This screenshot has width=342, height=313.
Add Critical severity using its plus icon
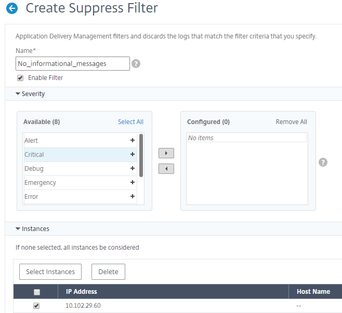coord(133,154)
